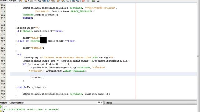The width and height of the screenshot is (200, 112).
Task: Click the Find Next Occurrence arrow icon
Action: click(48, 1)
